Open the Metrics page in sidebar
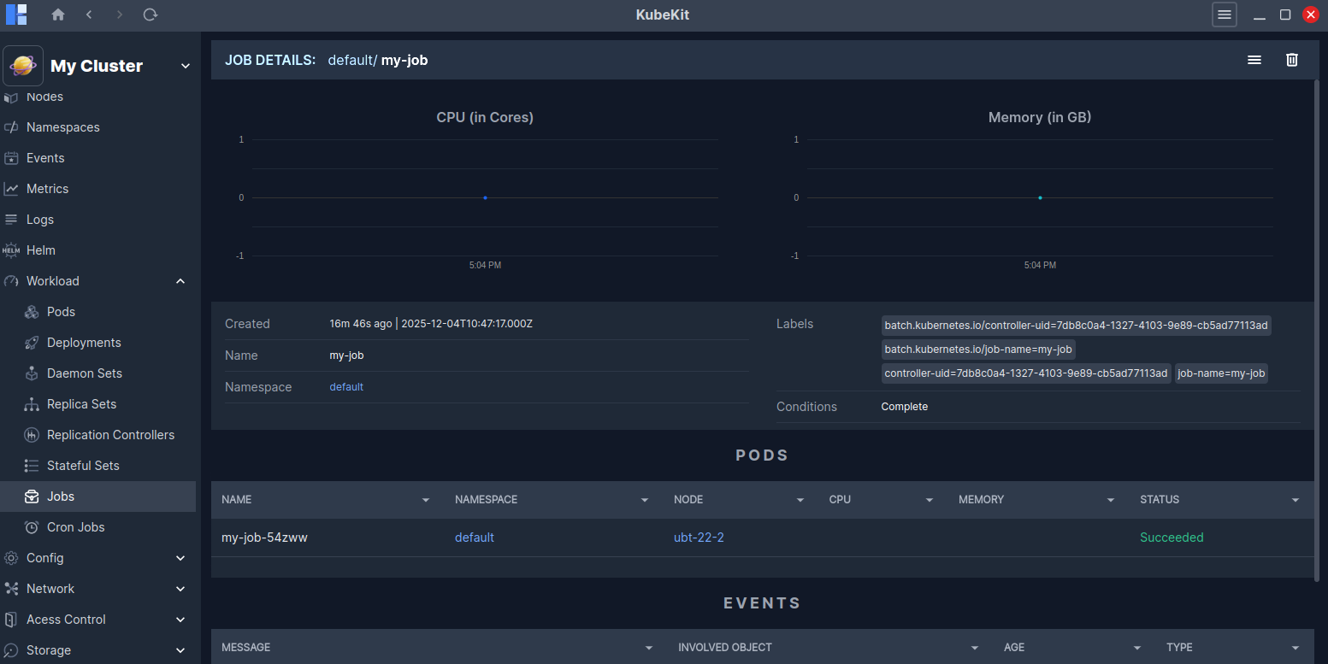The image size is (1328, 664). [47, 189]
